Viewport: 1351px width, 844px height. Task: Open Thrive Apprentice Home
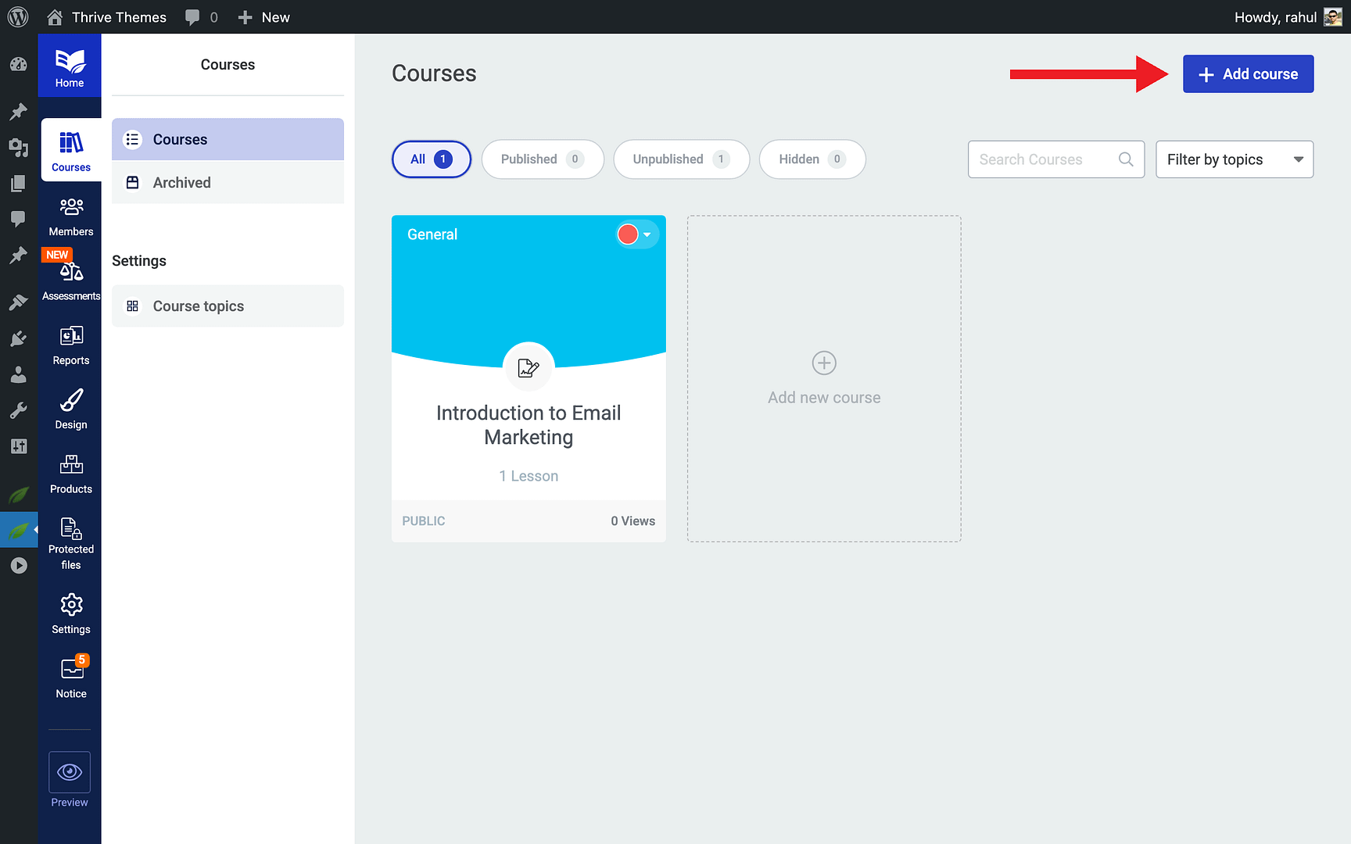70,66
